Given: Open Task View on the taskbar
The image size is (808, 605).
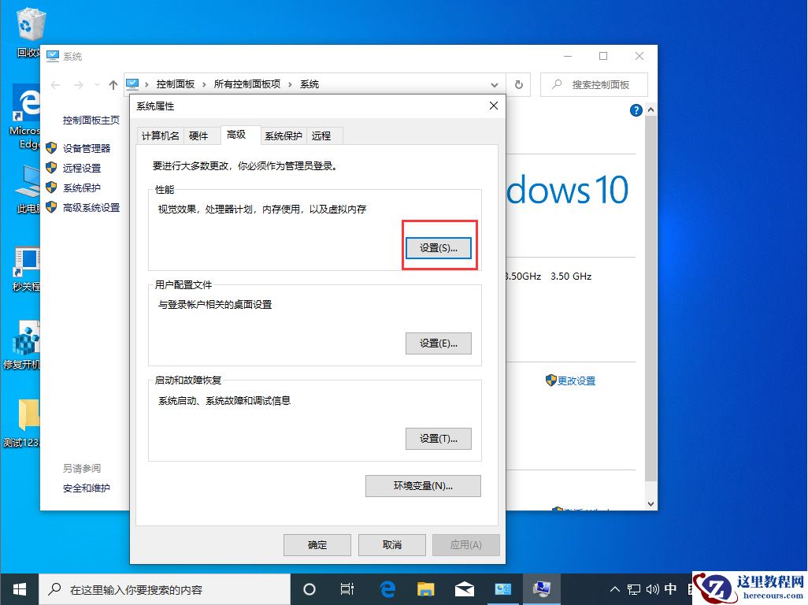Looking at the screenshot, I should (347, 588).
